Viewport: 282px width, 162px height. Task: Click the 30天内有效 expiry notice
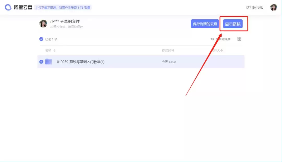click(66, 27)
